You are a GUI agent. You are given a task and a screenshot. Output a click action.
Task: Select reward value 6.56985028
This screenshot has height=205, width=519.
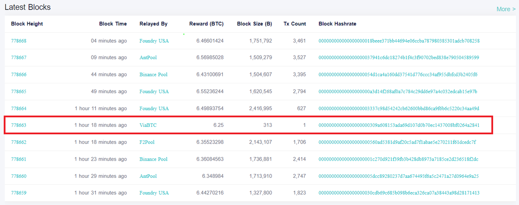(209, 58)
